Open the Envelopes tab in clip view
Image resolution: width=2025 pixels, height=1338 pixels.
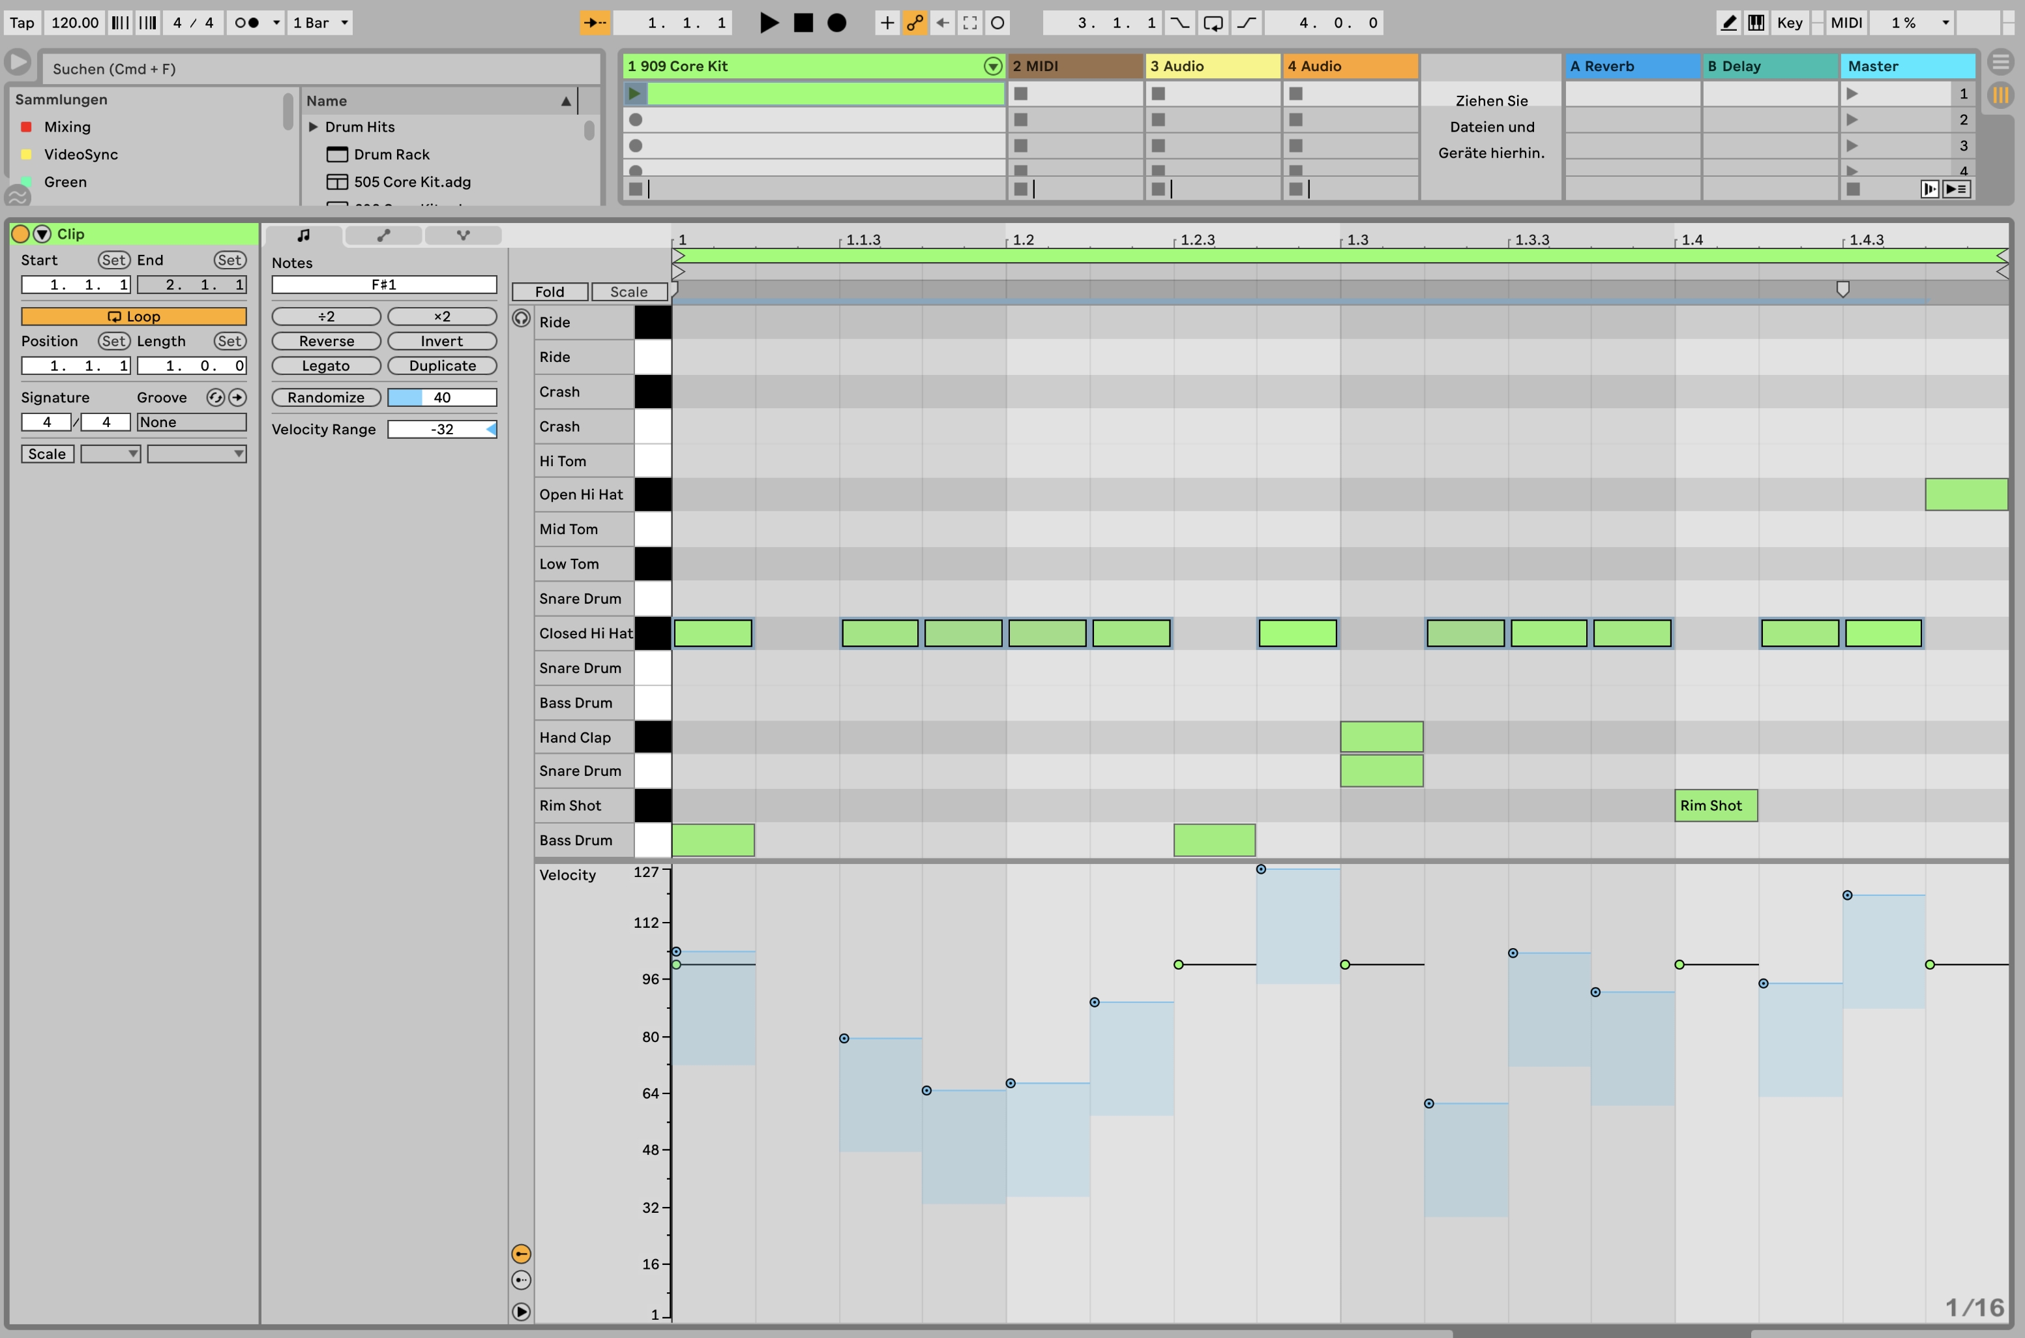tap(383, 235)
